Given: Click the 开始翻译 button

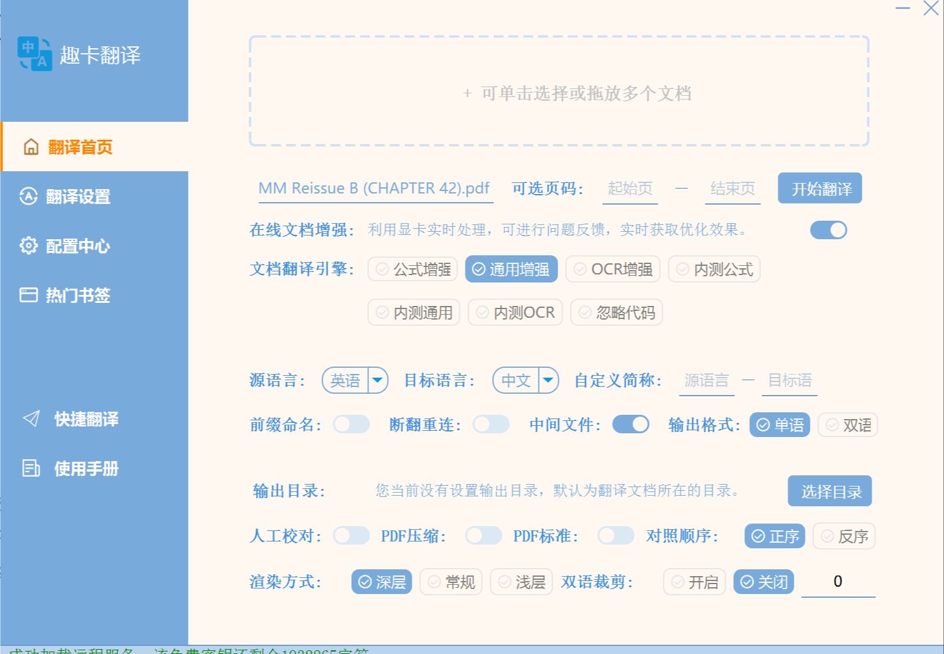Looking at the screenshot, I should (820, 189).
